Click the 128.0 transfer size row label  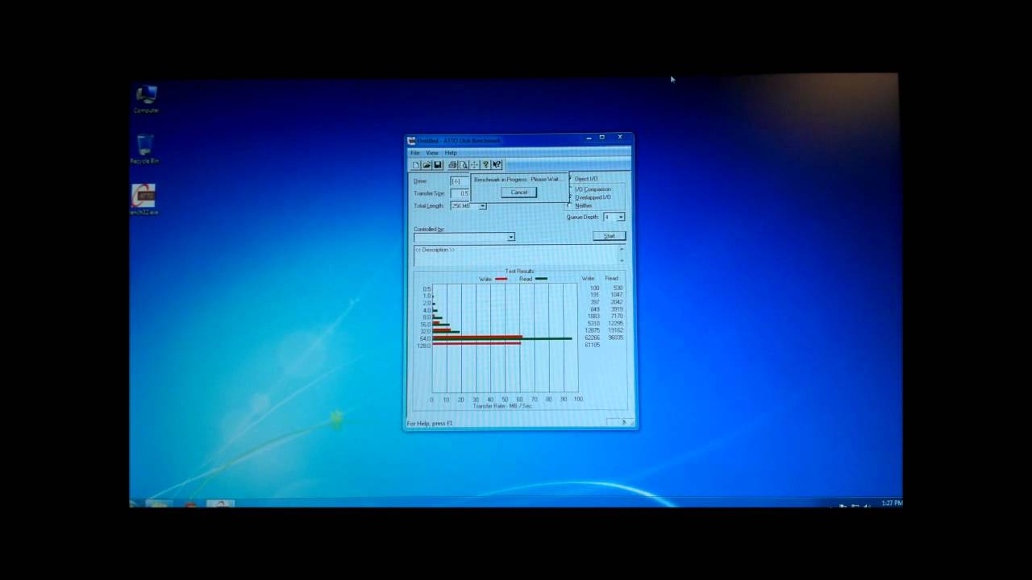[424, 346]
